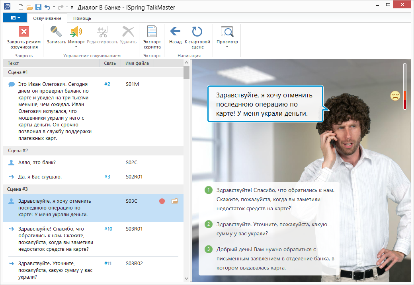414x285 pixels.
Task: Switch to the Озвучивание tab
Action: (47, 18)
